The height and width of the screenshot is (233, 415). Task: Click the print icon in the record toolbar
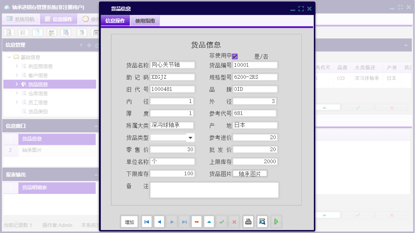(248, 222)
